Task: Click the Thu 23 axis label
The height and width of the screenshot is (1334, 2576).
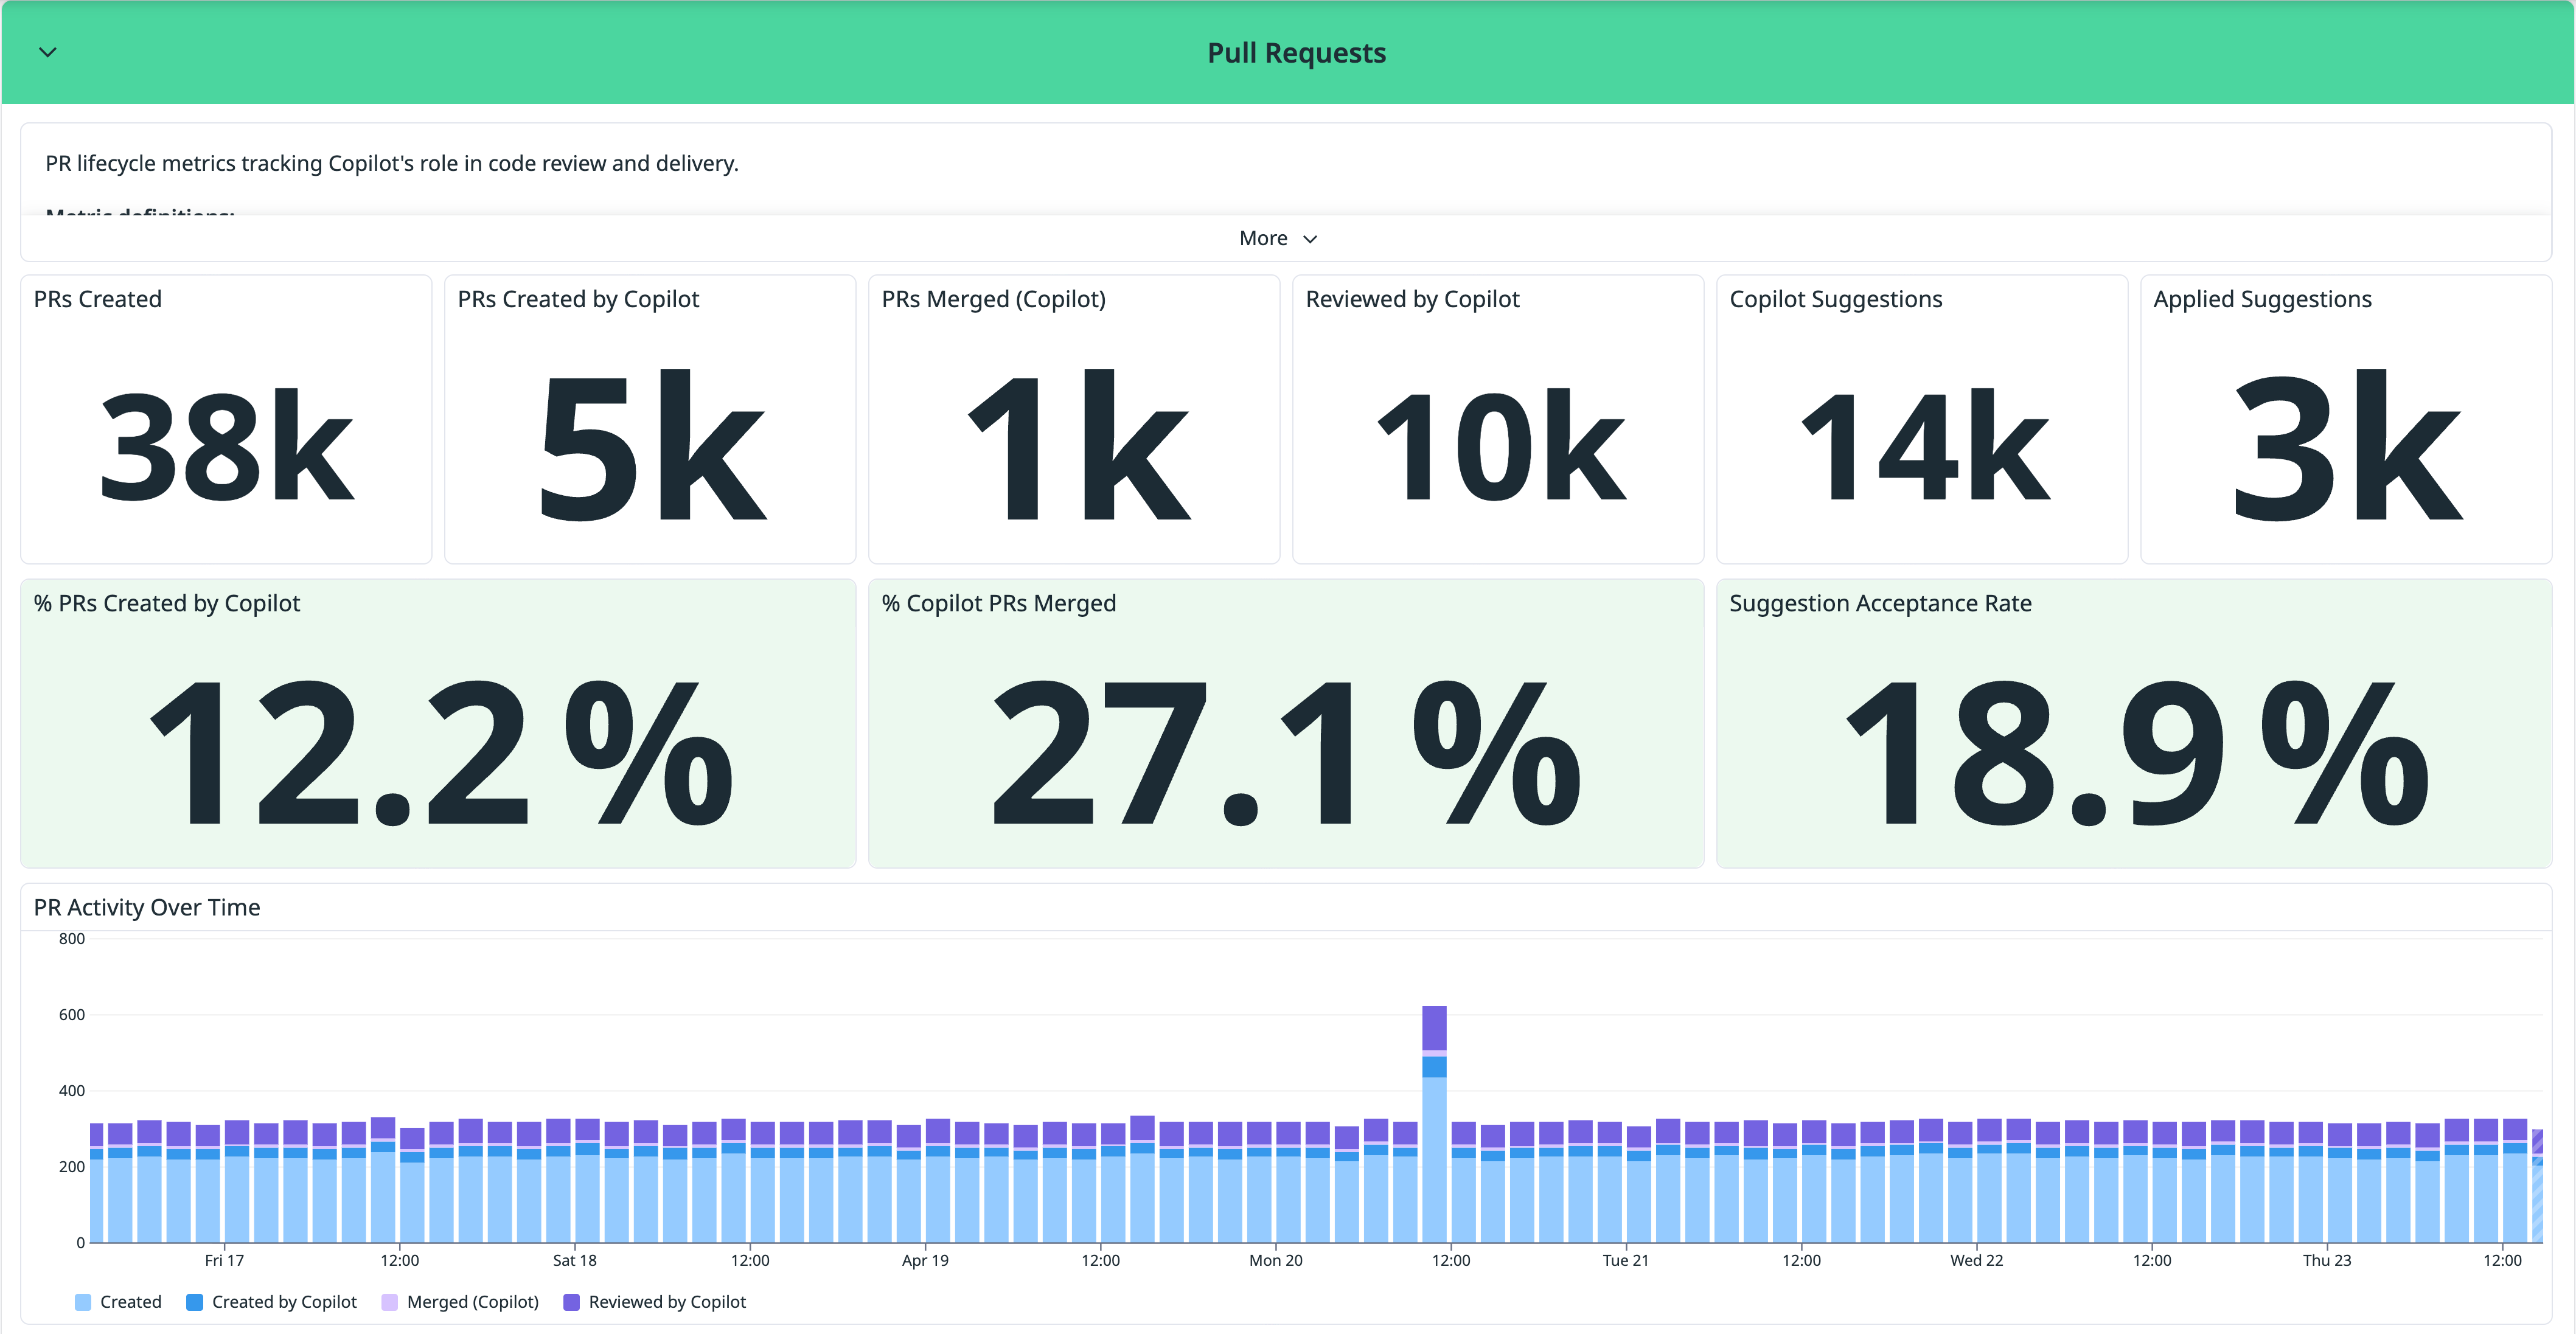Action: pos(2327,1260)
